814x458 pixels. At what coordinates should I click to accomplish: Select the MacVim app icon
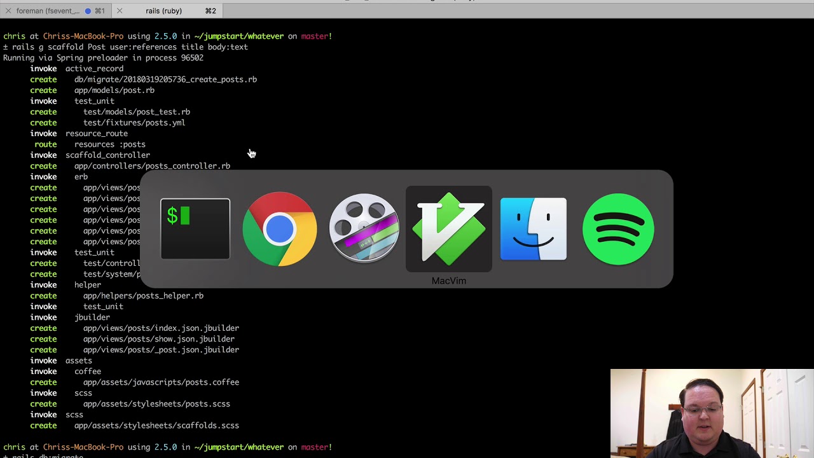coord(449,229)
